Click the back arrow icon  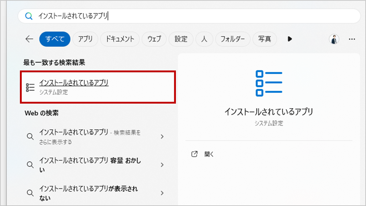29,39
